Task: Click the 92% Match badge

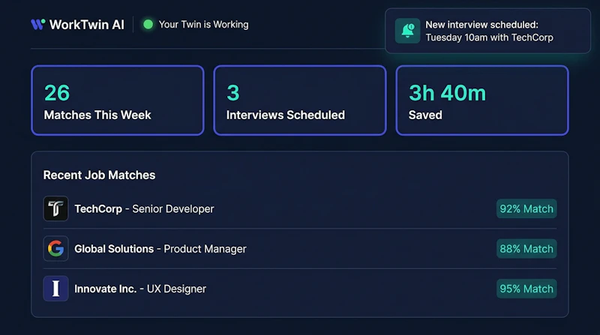Action: (x=526, y=209)
